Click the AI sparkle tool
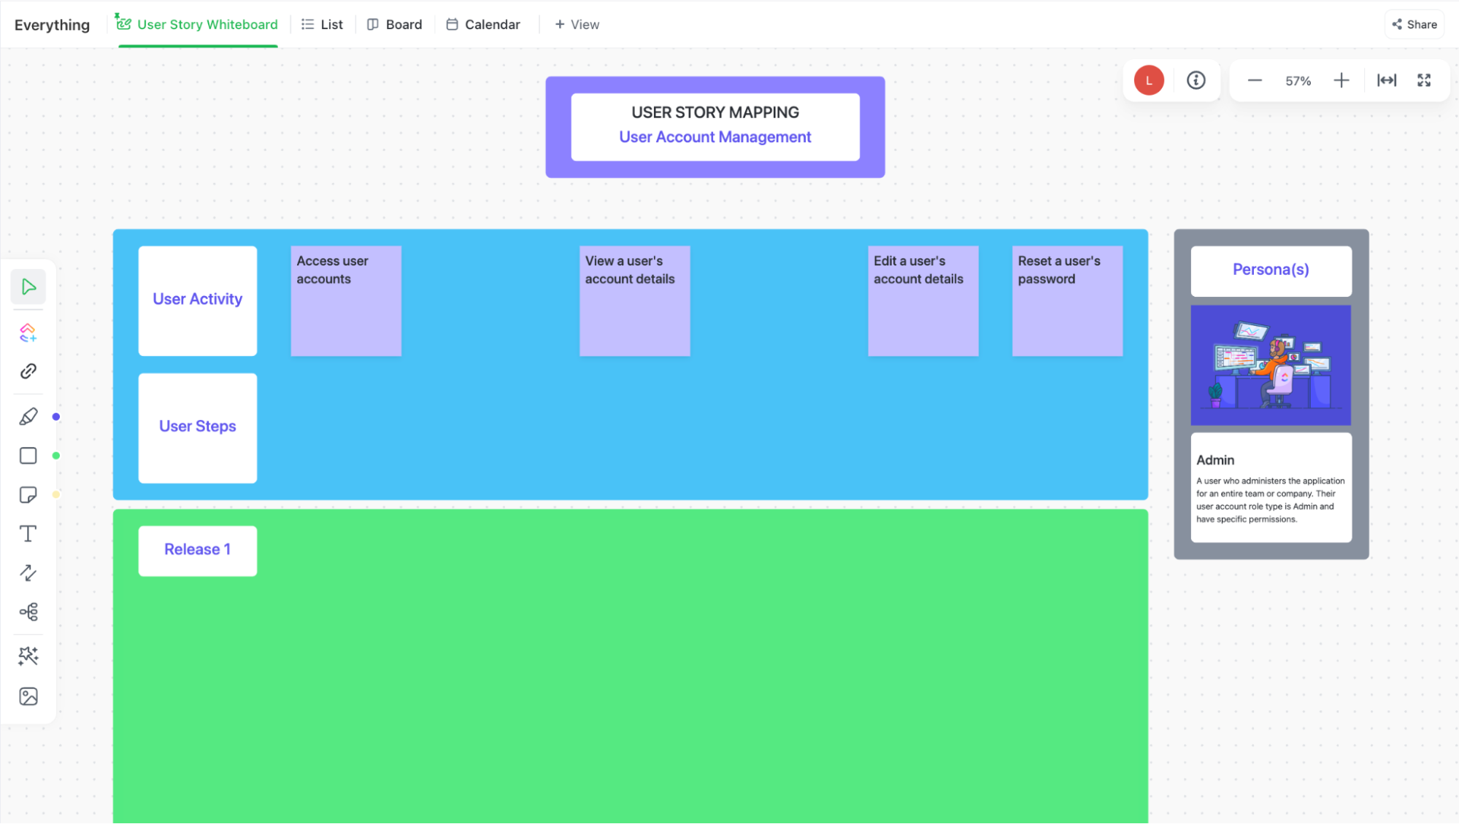This screenshot has width=1459, height=824. pyautogui.click(x=28, y=656)
